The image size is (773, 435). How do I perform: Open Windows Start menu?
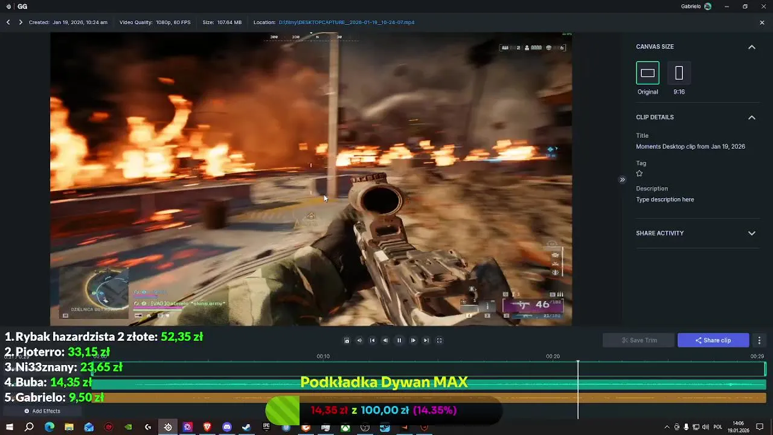pos(10,427)
